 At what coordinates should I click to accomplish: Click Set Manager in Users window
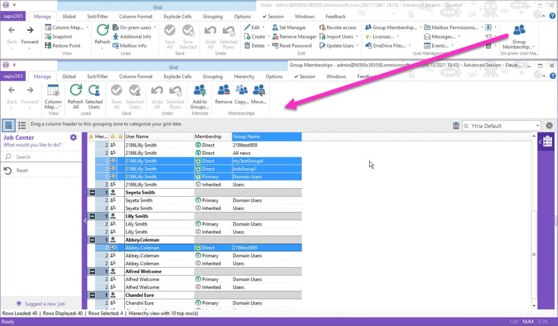tap(289, 28)
